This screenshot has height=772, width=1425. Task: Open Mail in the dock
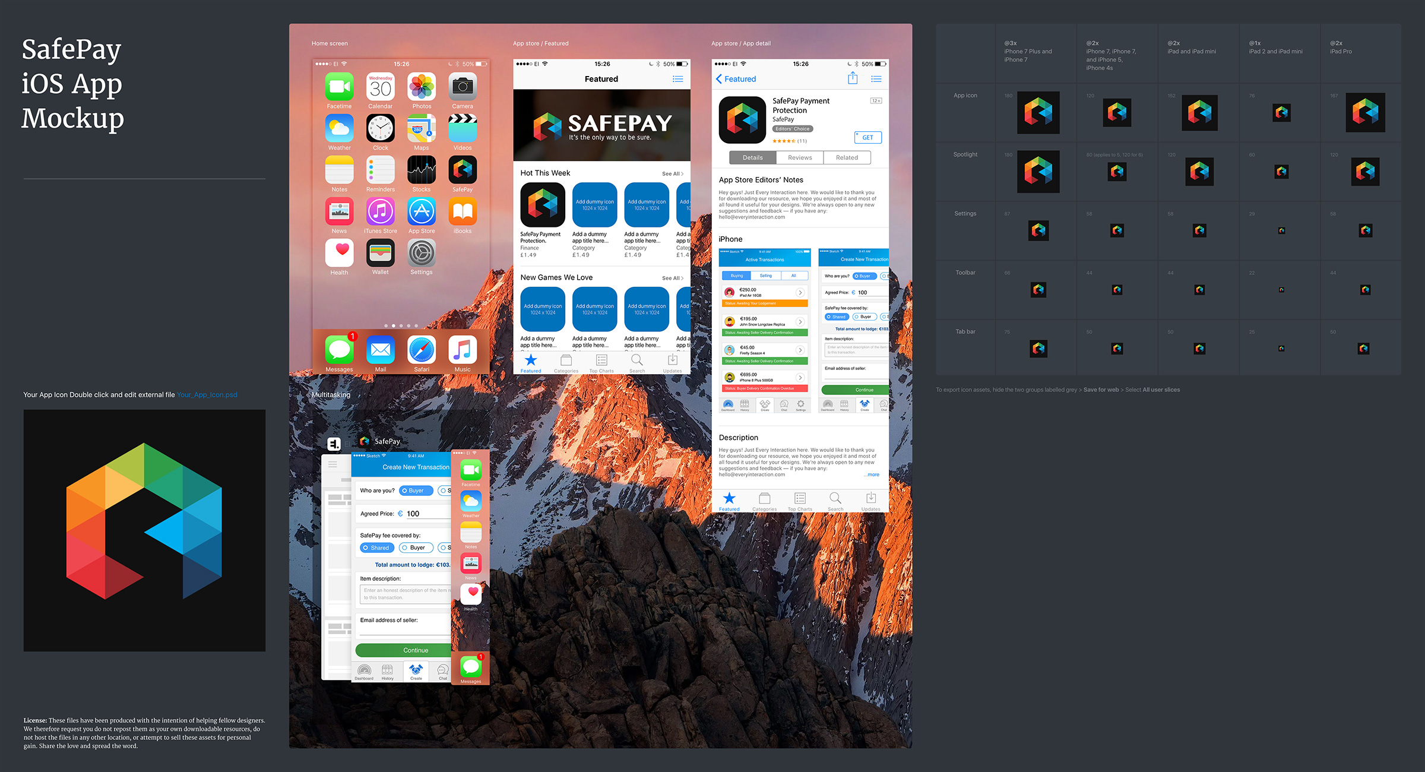click(x=381, y=350)
